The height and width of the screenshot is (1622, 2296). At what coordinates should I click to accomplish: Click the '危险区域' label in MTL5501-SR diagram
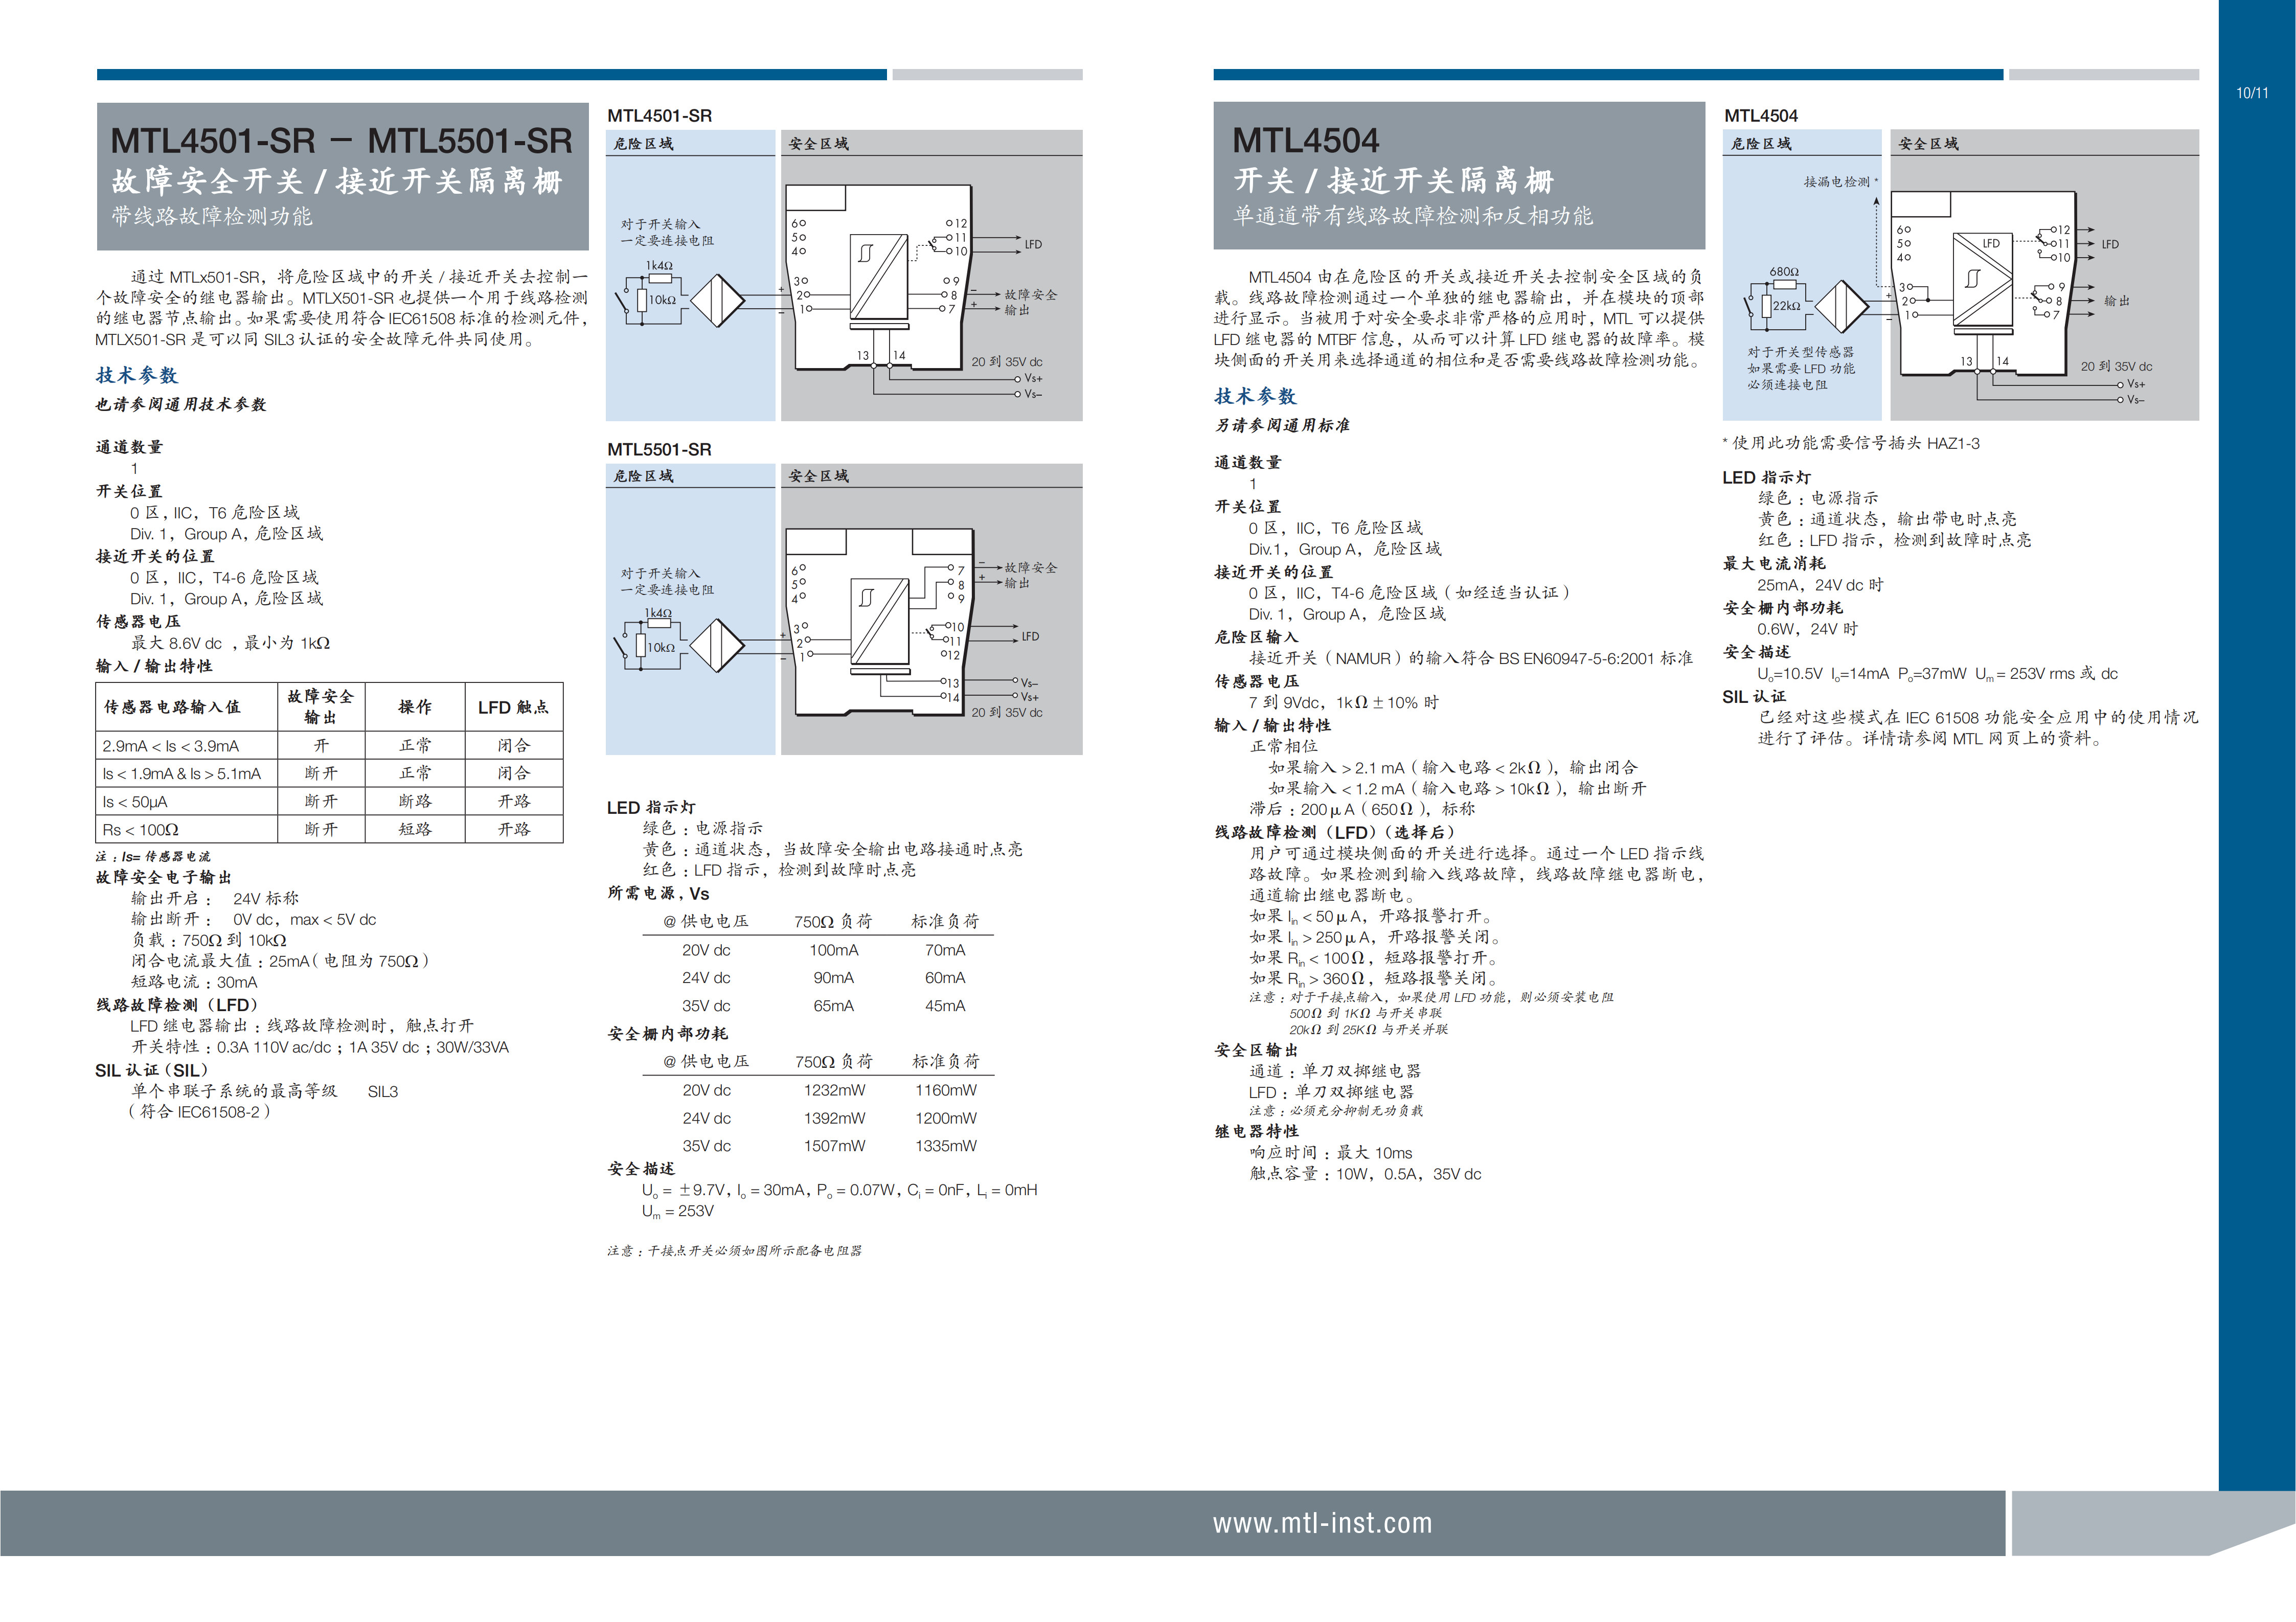point(644,476)
